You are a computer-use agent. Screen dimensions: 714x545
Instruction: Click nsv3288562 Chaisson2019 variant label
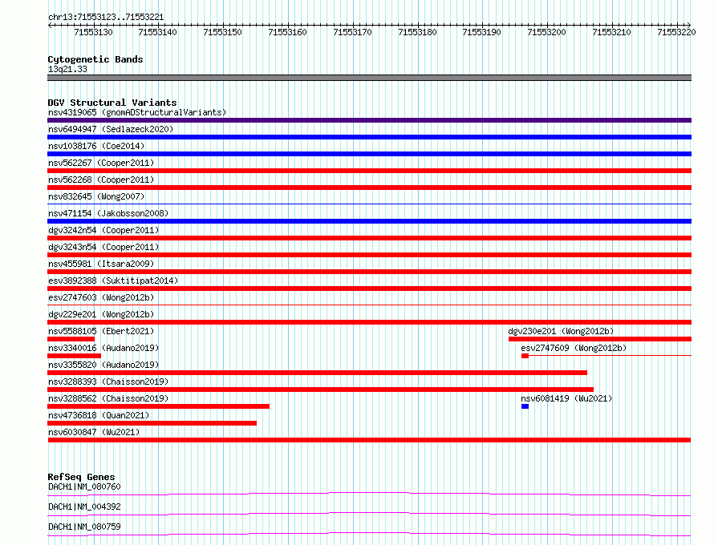(108, 398)
